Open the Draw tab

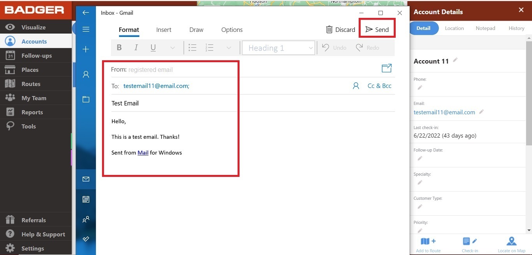[x=196, y=30]
